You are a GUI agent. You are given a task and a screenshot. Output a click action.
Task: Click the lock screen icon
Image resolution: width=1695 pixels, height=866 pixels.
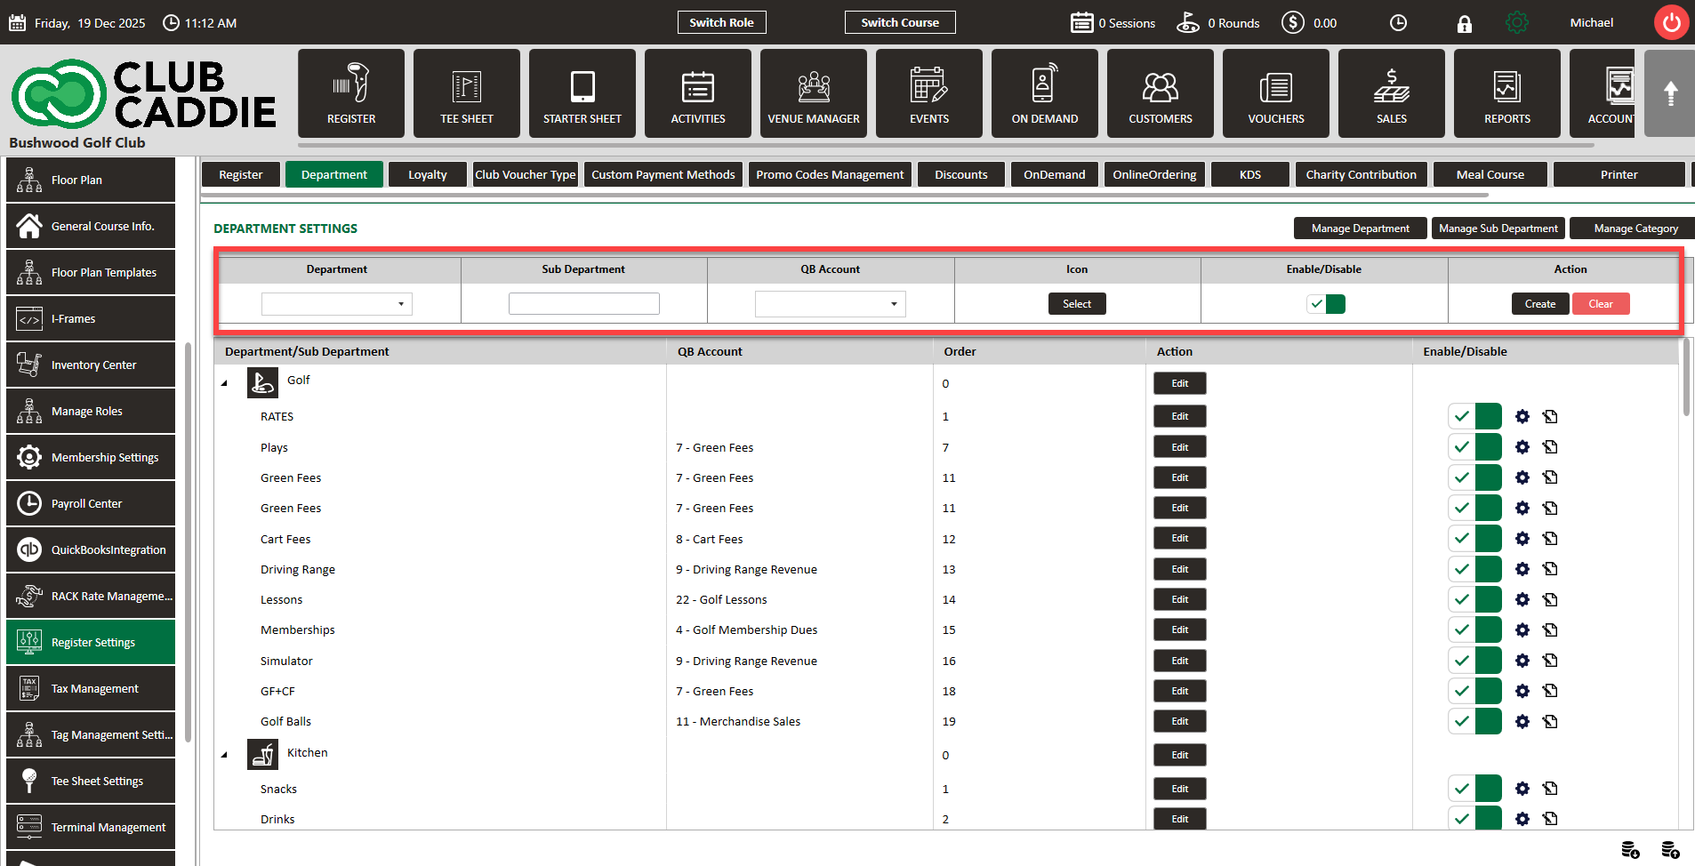pos(1464,24)
